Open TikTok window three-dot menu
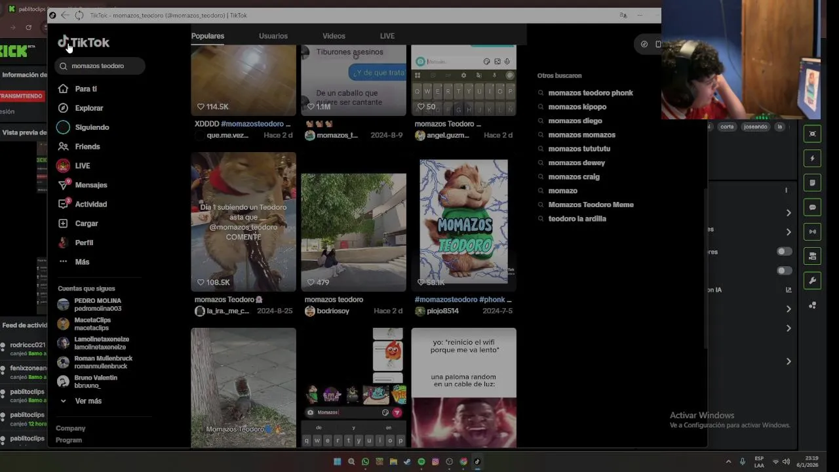 (x=640, y=15)
